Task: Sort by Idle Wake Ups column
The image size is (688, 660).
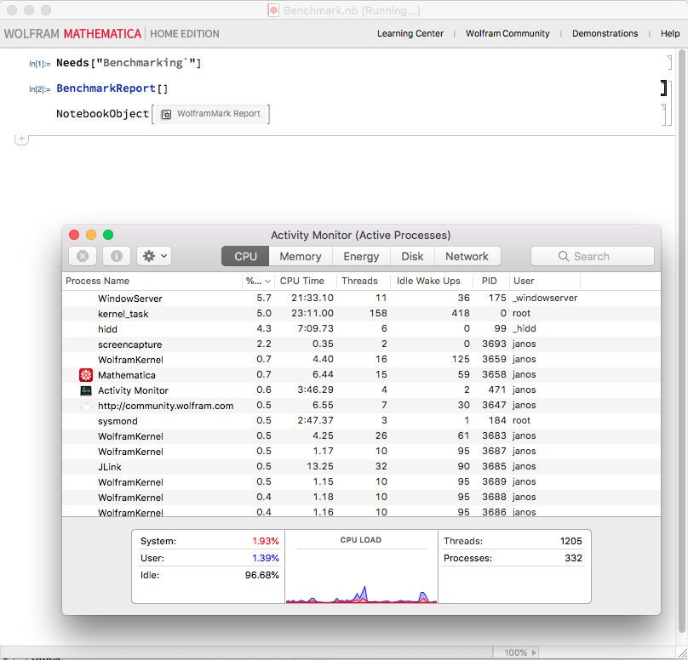Action: point(432,281)
